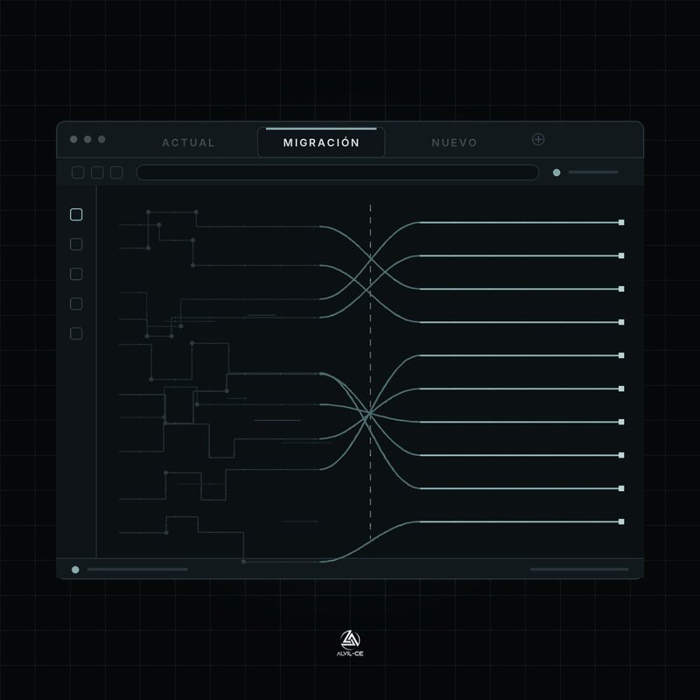Select the topmost output endpoint node
This screenshot has width=700, height=700.
[x=621, y=222]
